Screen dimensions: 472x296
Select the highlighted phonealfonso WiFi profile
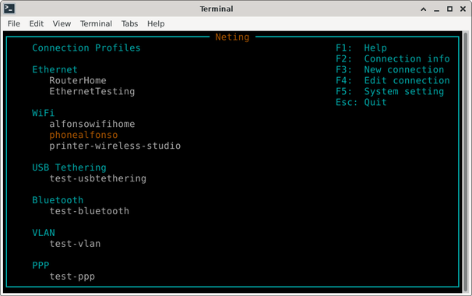coord(83,135)
